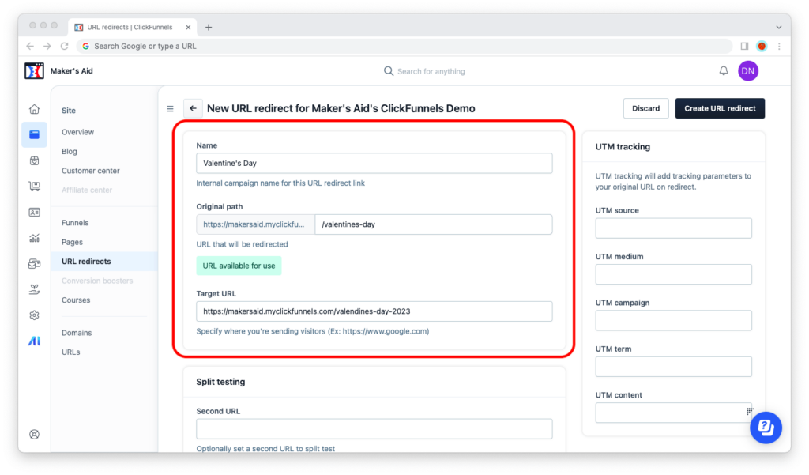Viewport: 809px width, 475px height.
Task: Click the browser profile icon
Action: pos(762,46)
